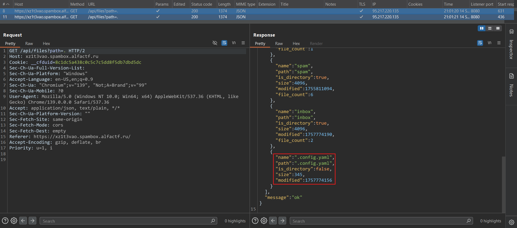The height and width of the screenshot is (228, 517).
Task: Toggle word wrap in Request pane
Action: (224, 43)
